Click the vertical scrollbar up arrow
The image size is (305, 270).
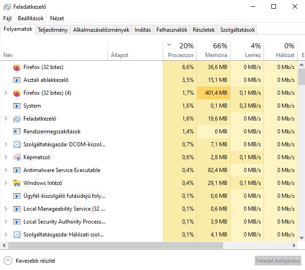click(x=301, y=65)
